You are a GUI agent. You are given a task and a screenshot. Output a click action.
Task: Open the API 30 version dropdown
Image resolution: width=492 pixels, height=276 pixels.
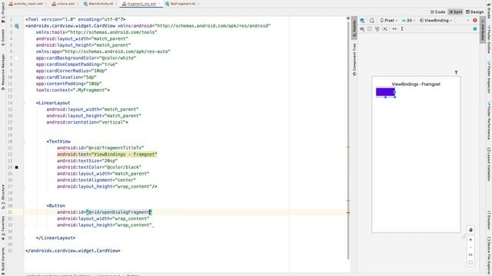[x=408, y=21]
